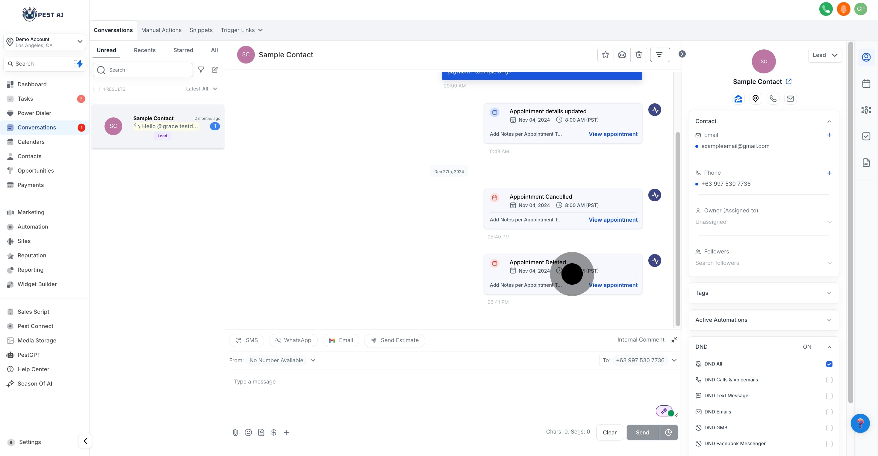
Task: Open the Manual Actions tab
Action: pyautogui.click(x=161, y=30)
